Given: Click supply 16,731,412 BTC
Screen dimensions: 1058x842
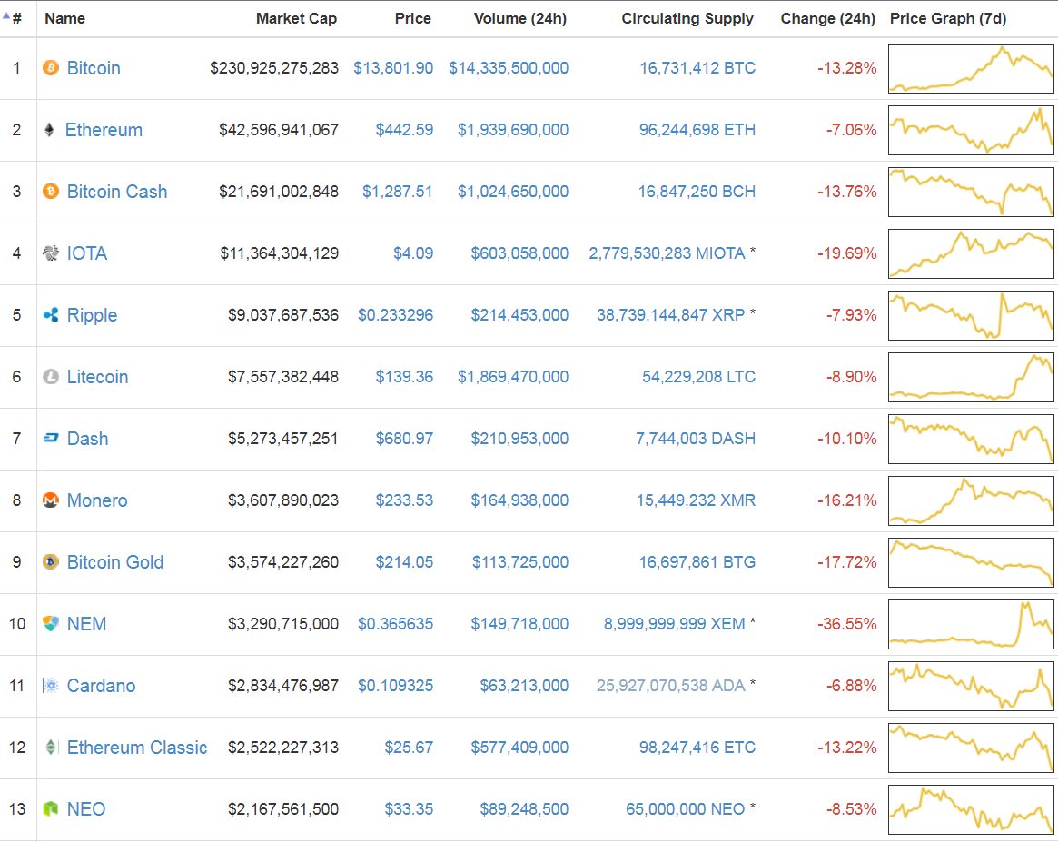Looking at the screenshot, I should (697, 68).
